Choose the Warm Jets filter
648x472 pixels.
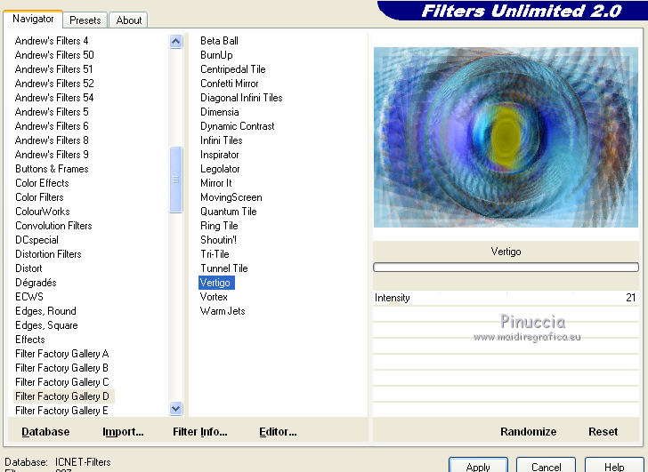tap(223, 311)
